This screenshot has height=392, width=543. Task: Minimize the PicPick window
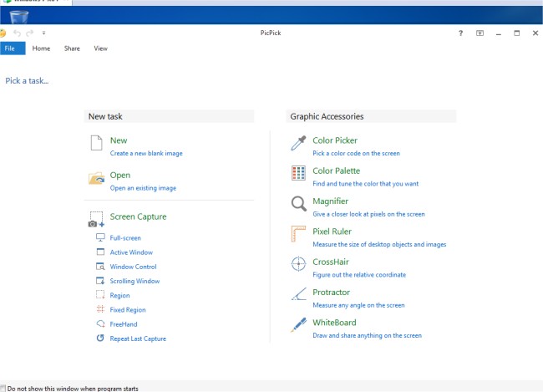click(499, 33)
